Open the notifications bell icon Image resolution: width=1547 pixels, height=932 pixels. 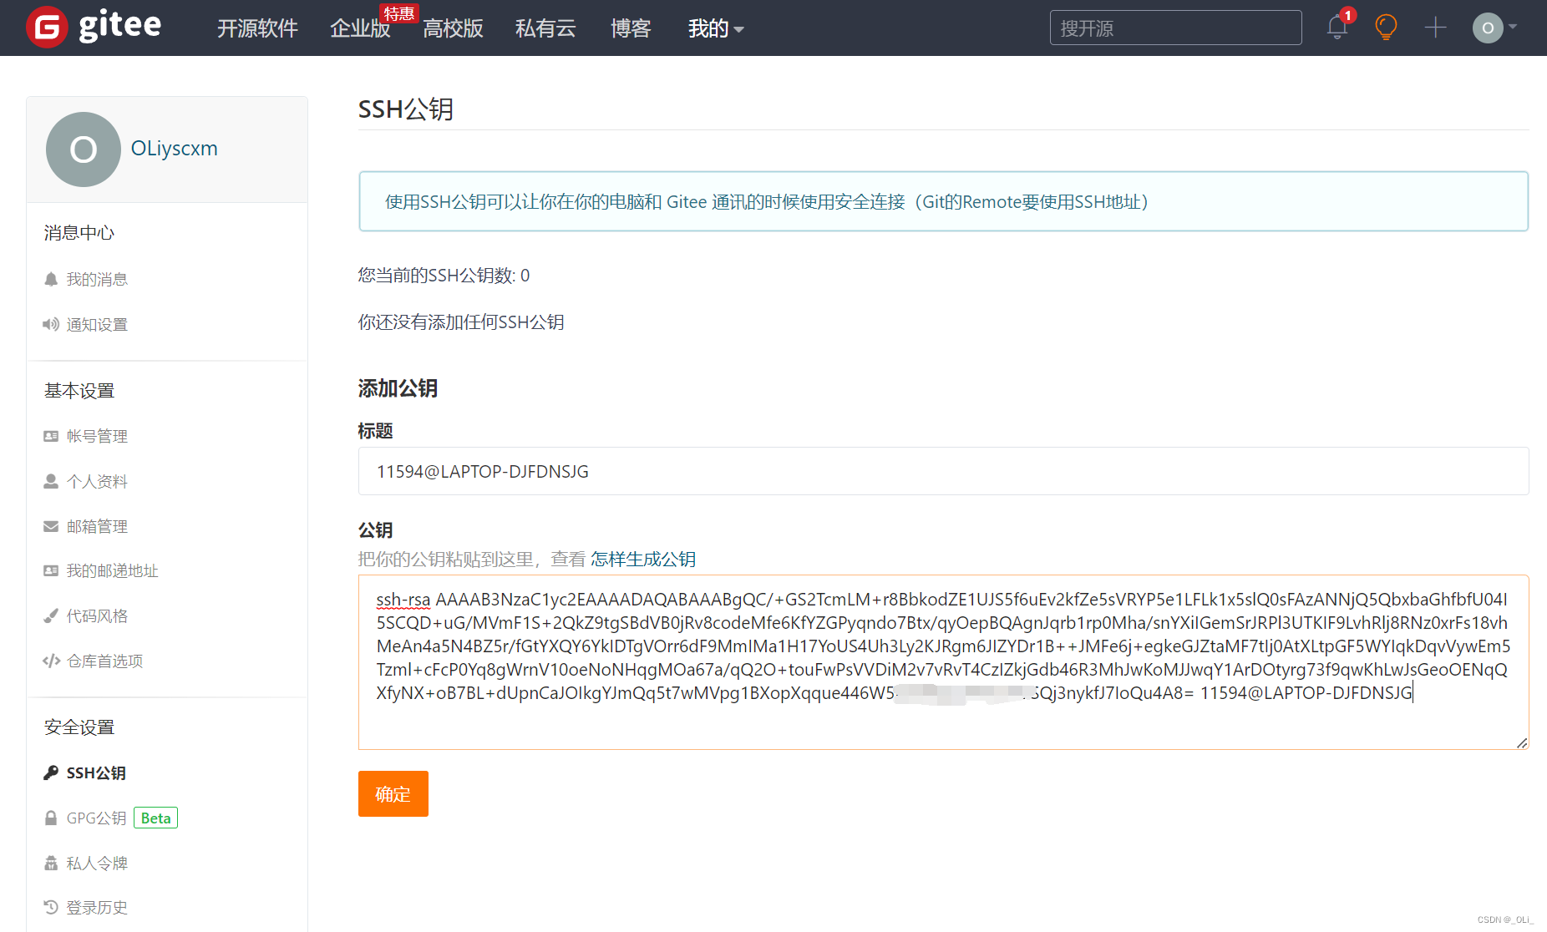[x=1337, y=28]
